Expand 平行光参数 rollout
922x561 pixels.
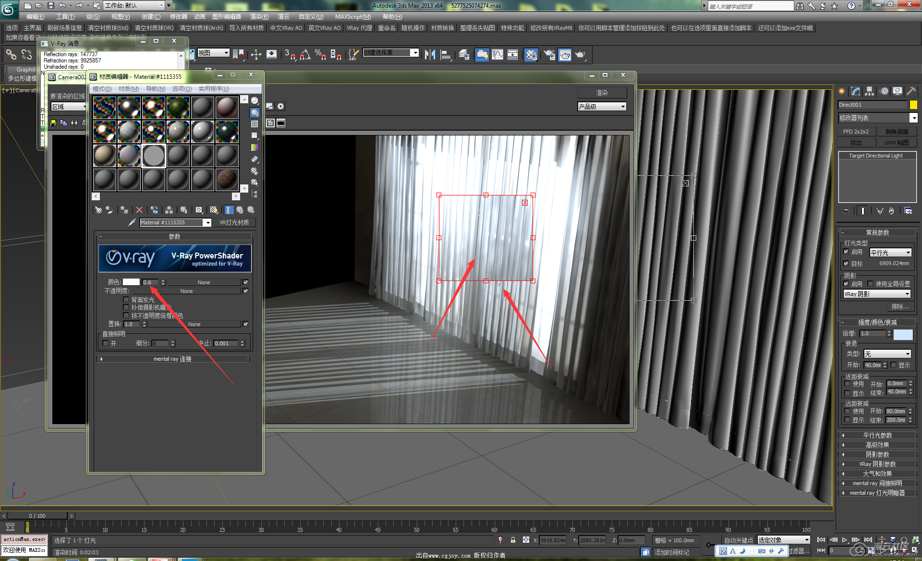(x=877, y=435)
